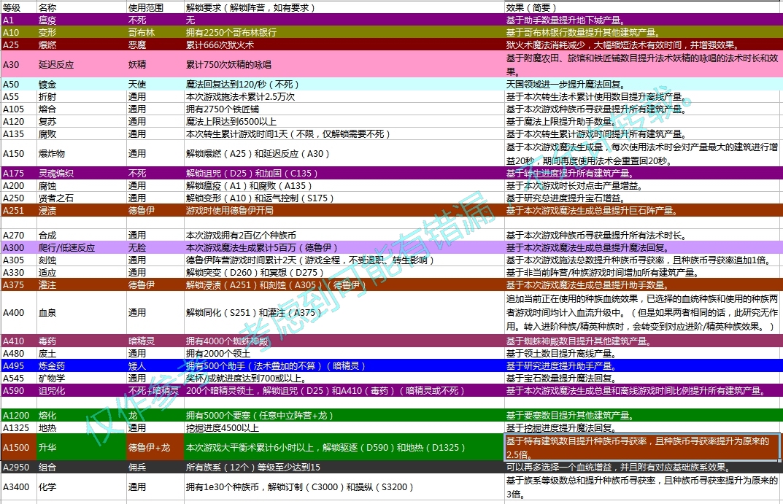Click cell A10 in the olive row
783x504 pixels.
pos(19,32)
